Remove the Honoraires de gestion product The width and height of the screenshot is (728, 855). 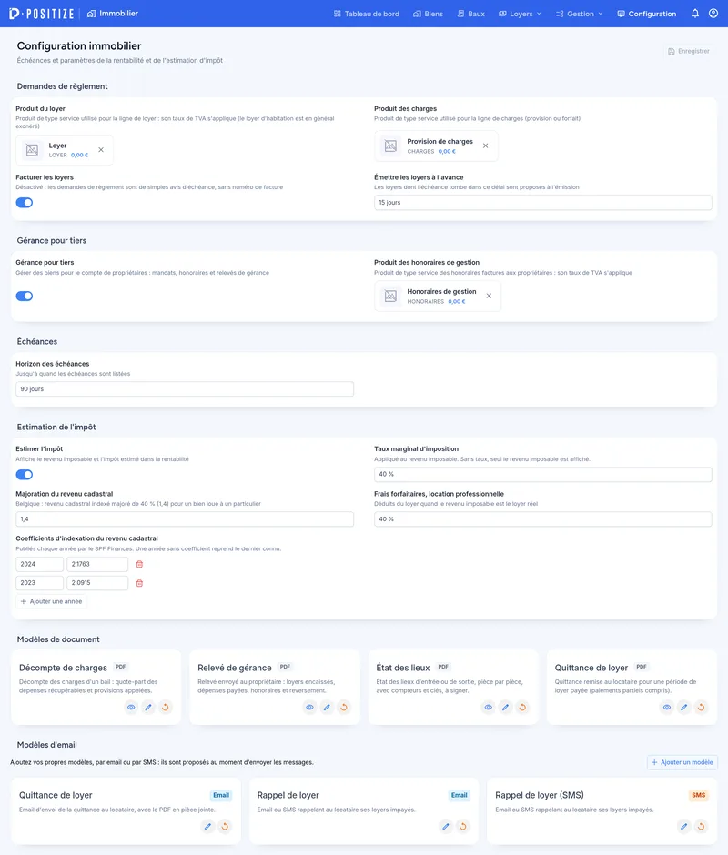pyautogui.click(x=489, y=297)
